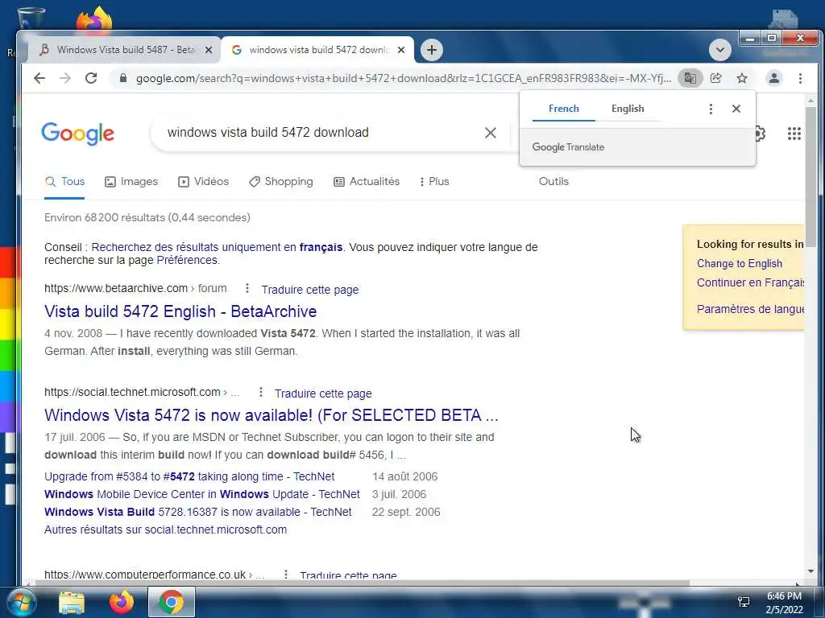The width and height of the screenshot is (825, 618).
Task: Open translate popup options three-dot menu
Action: tap(711, 109)
